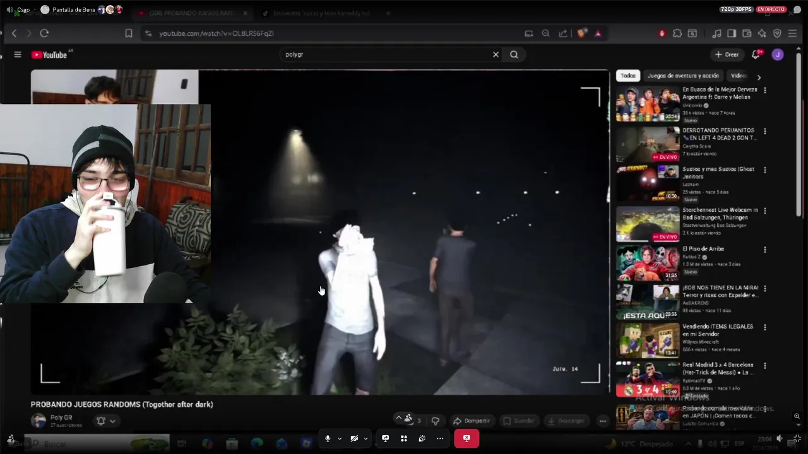Close the 'PROBANDO JUEGOS RAN...' browser tab
The image size is (808, 454).
245,13
